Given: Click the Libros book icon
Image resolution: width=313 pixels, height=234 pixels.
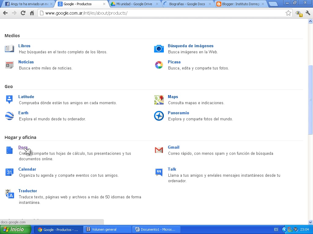Looking at the screenshot, I should 9,48.
